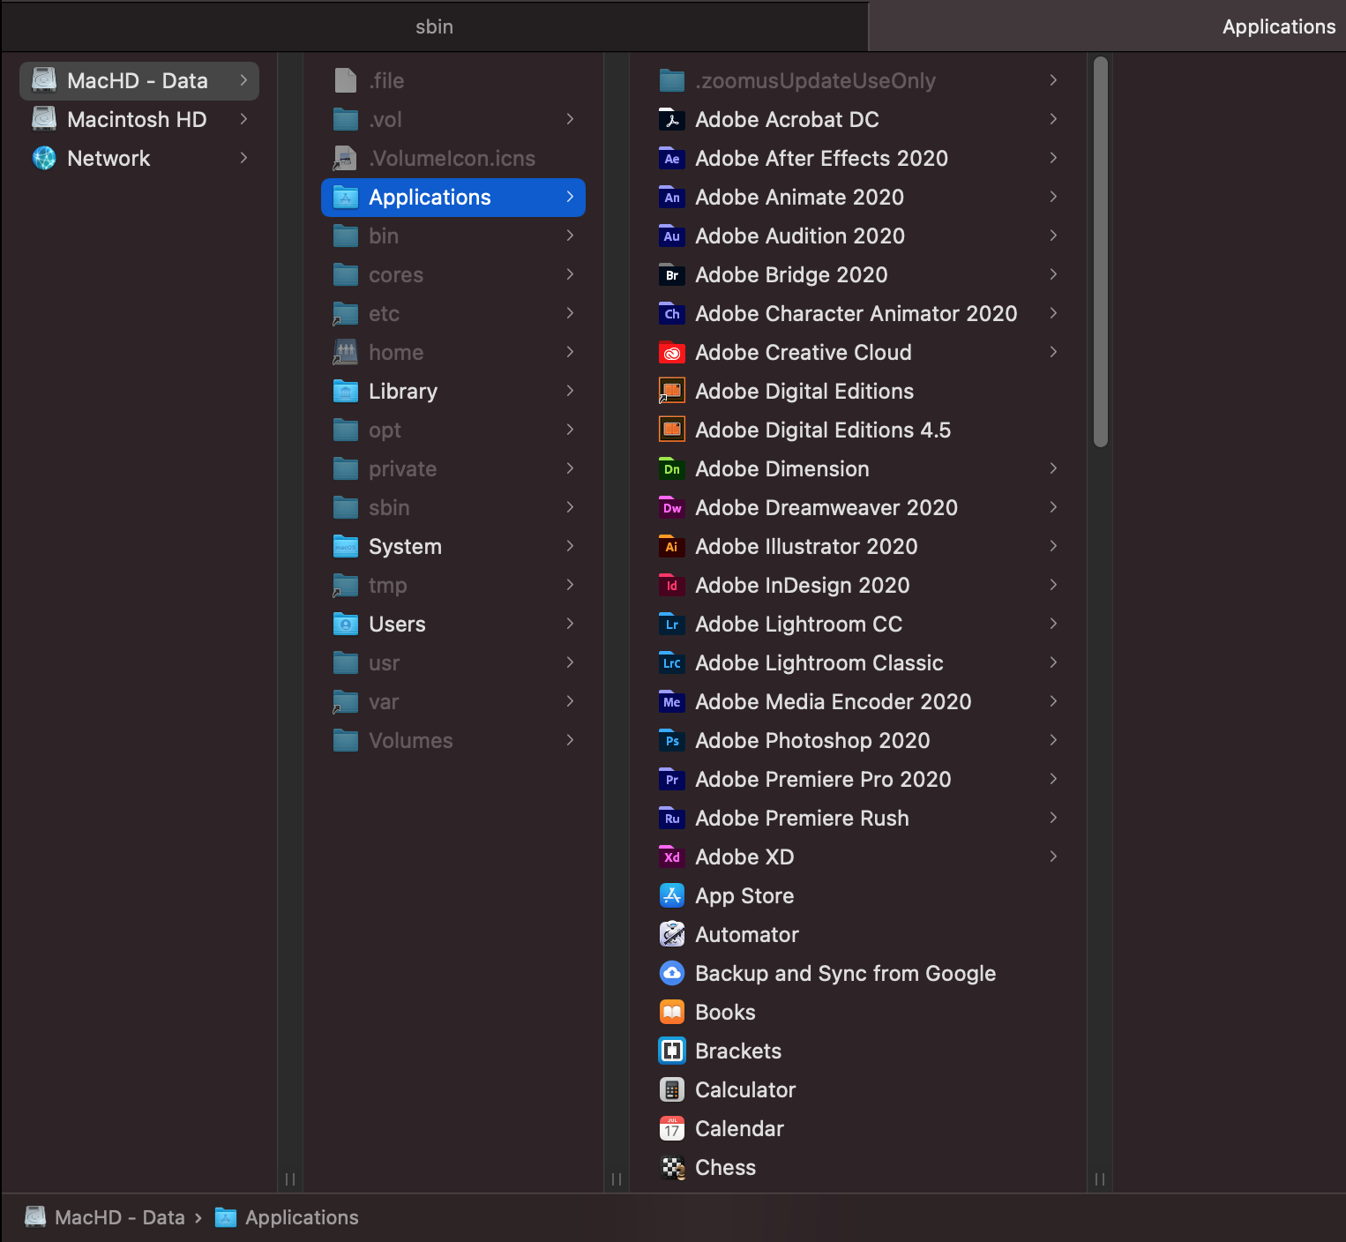Image resolution: width=1346 pixels, height=1242 pixels.
Task: Select the Adobe Bridge 2020 icon
Action: pos(672,274)
